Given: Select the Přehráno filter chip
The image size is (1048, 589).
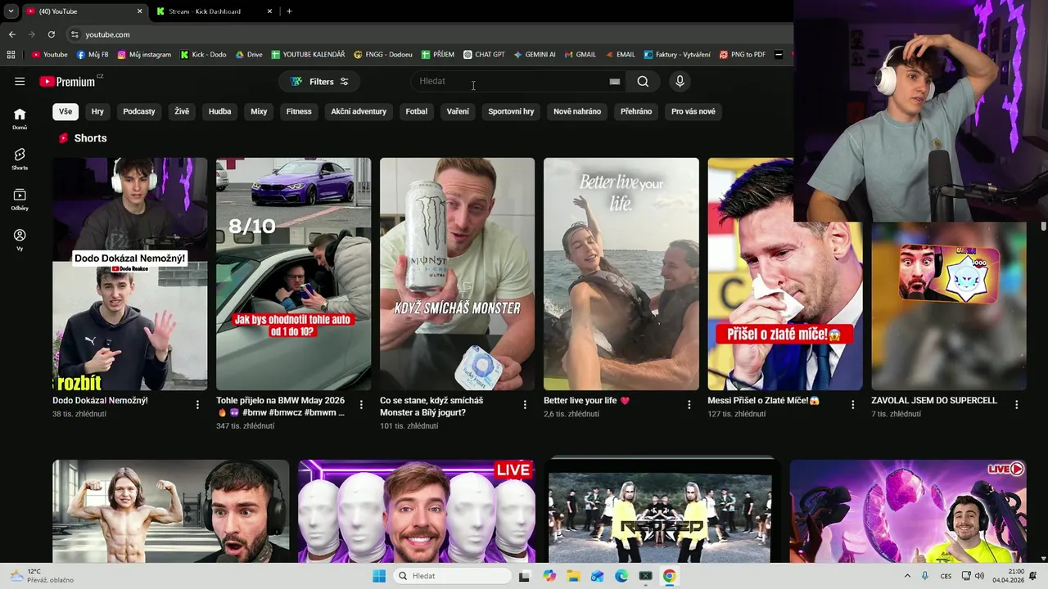Looking at the screenshot, I should click(x=636, y=111).
